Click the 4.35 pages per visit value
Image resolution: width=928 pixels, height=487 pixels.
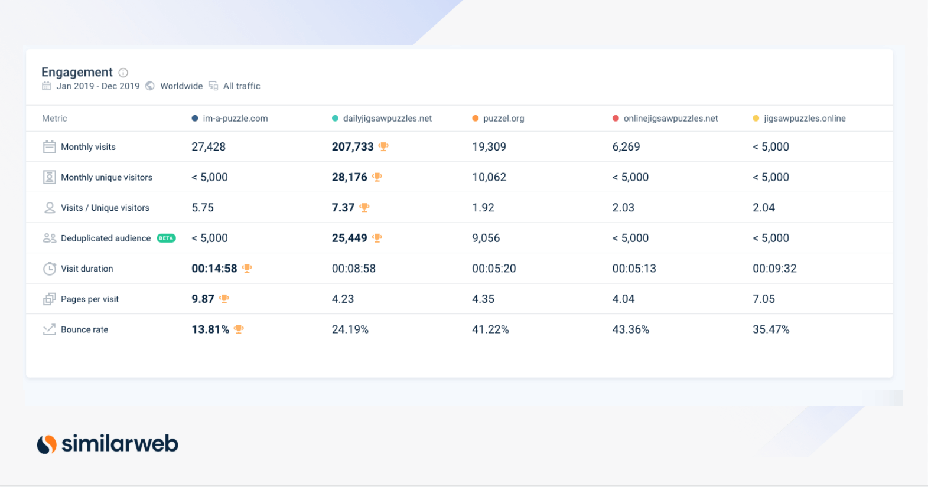click(483, 299)
